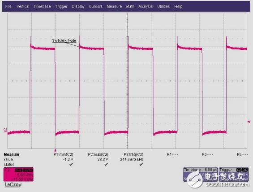Screen dimensions: 253x192
Task: Select the empty P4 measurement slot
Action: [172, 154]
